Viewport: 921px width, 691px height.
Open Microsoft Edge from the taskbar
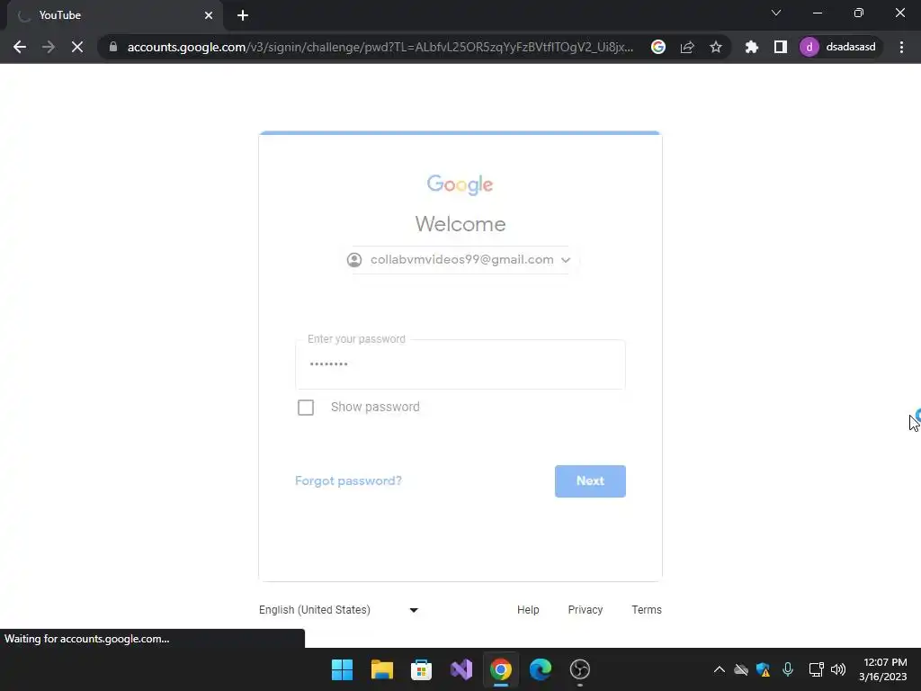click(x=541, y=669)
